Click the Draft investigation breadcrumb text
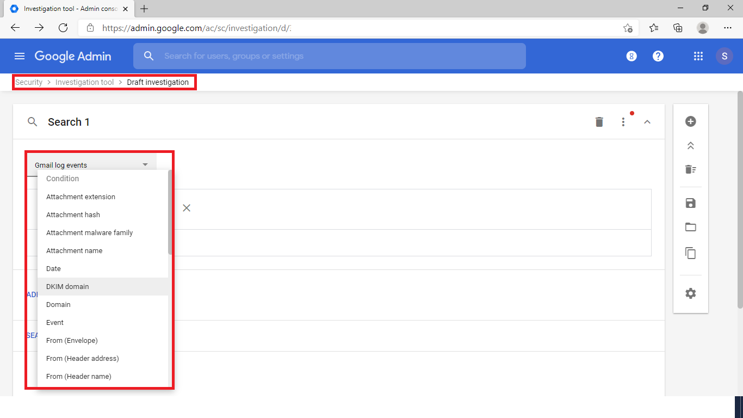The width and height of the screenshot is (743, 418). [158, 82]
